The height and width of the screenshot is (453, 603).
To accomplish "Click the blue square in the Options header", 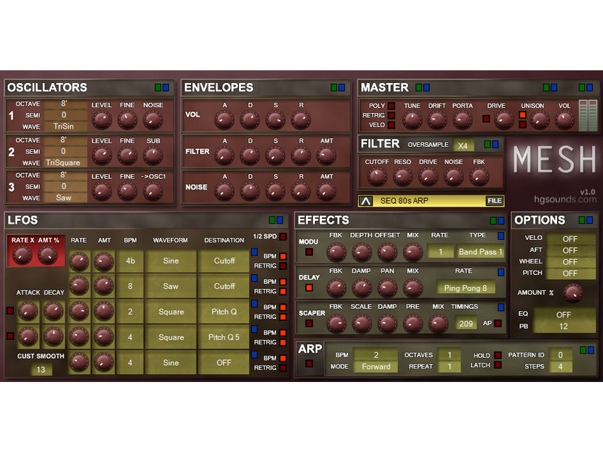I will 590,220.
